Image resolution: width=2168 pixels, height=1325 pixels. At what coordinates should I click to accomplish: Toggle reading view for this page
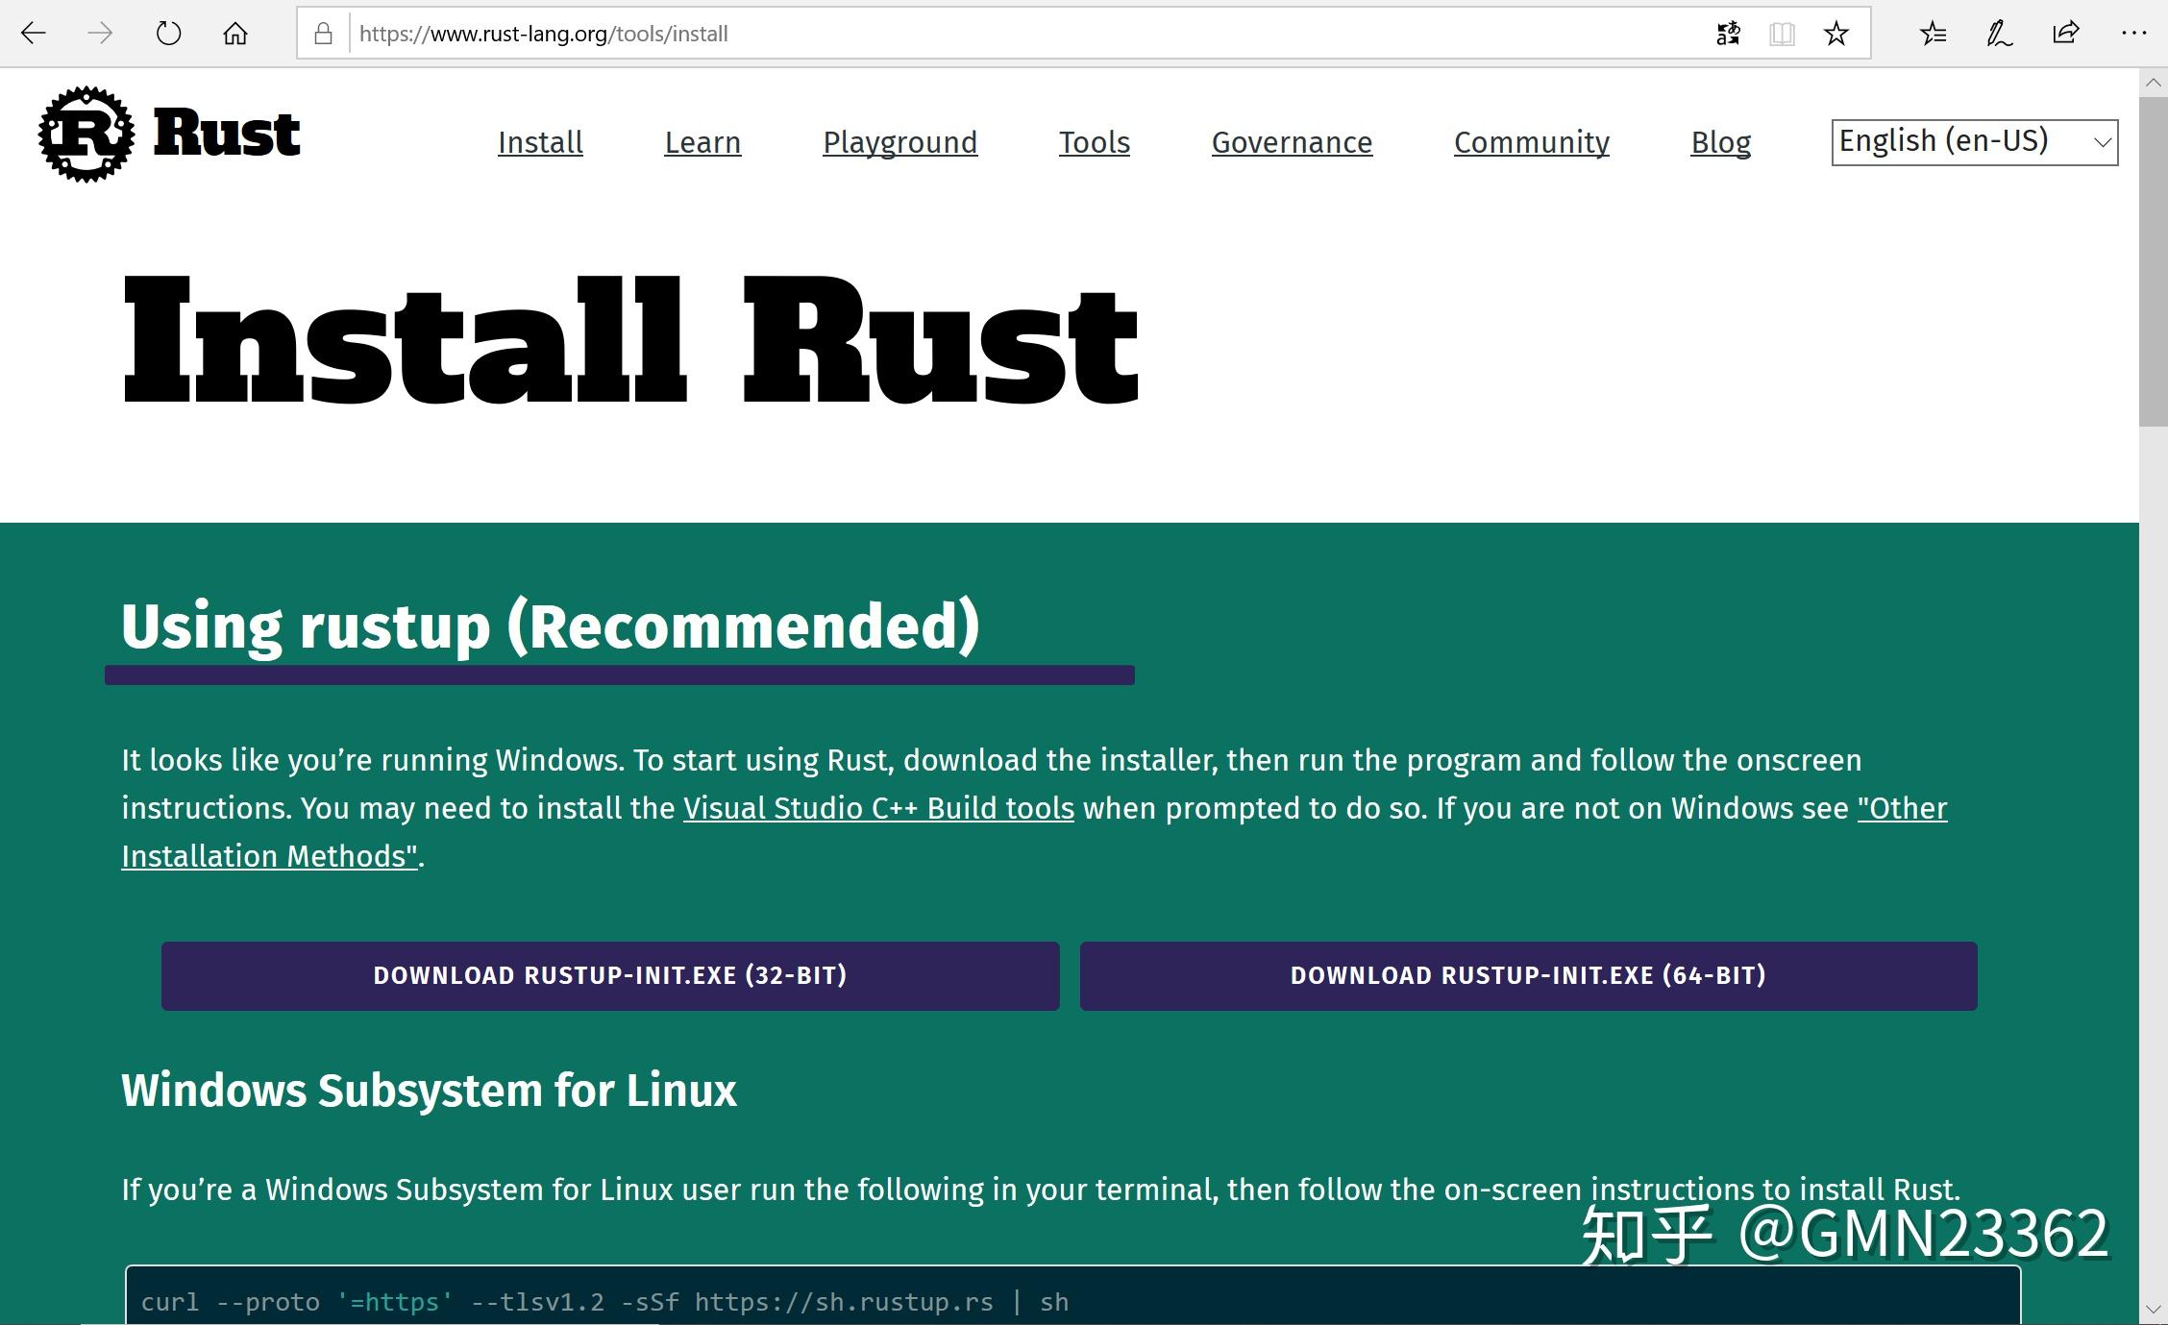[1783, 32]
